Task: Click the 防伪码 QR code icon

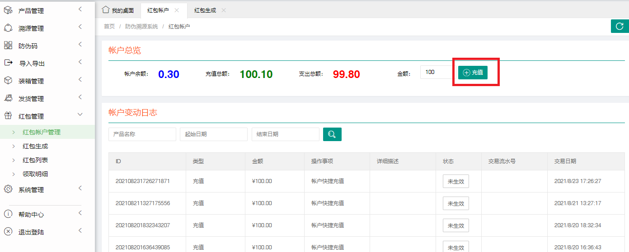Action: [8, 46]
